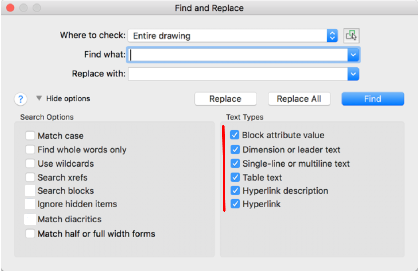Open the help question mark icon
This screenshot has height=275, width=418.
click(x=20, y=99)
